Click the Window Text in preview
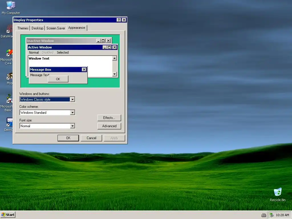292x219 pixels. [39, 58]
